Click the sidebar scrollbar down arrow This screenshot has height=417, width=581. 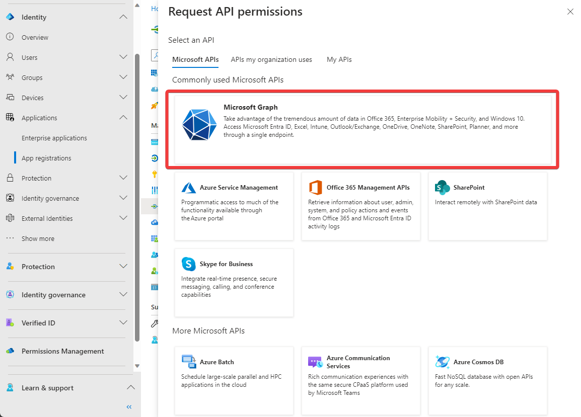(x=137, y=366)
